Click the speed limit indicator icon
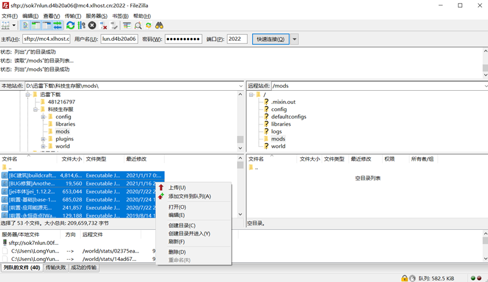This screenshot has height=282, width=488. point(412,278)
